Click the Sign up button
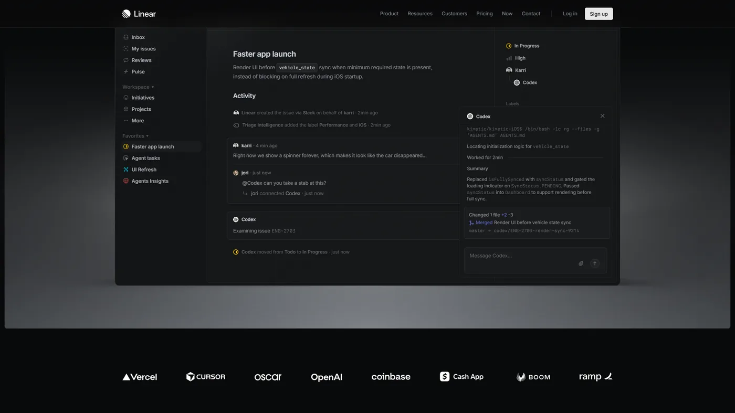The height and width of the screenshot is (413, 735). [598, 14]
